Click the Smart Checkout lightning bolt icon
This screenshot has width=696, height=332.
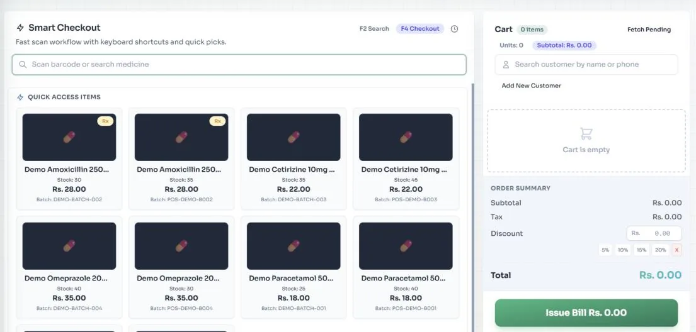(20, 28)
